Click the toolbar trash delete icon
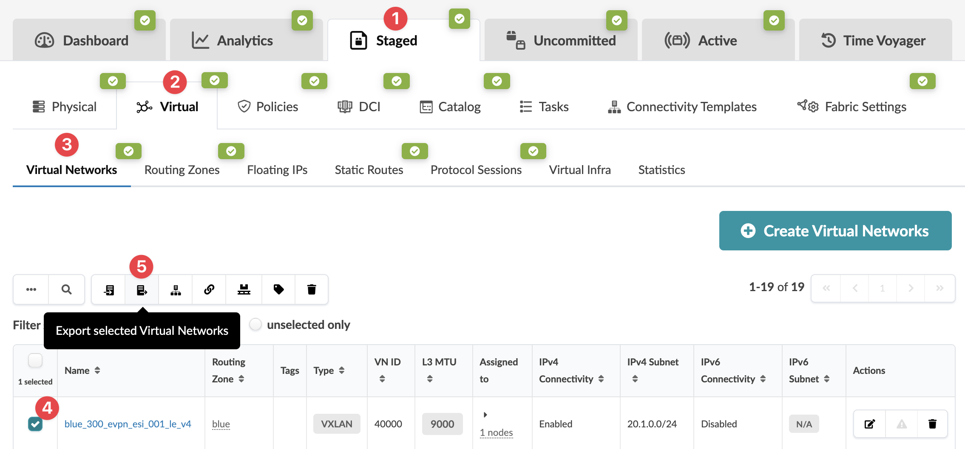 tap(312, 290)
